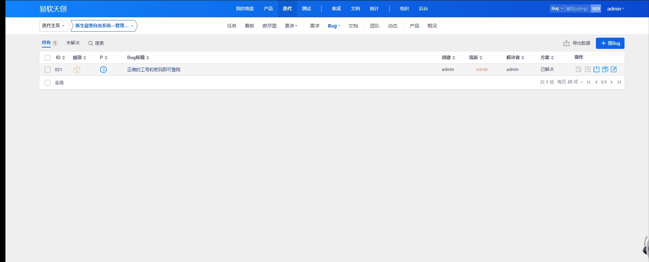Expand the Bug submenu dropdown

pyautogui.click(x=334, y=26)
